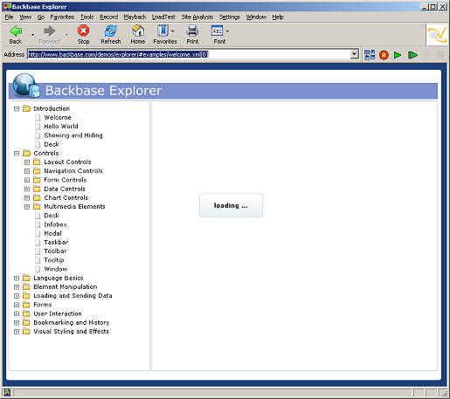Select Deck under Introduction
The height and width of the screenshot is (399, 450).
tap(52, 144)
